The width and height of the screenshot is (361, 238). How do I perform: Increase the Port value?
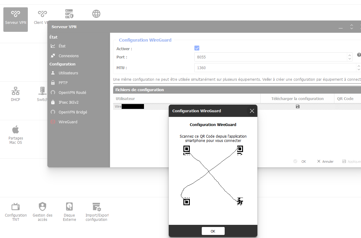350,55
